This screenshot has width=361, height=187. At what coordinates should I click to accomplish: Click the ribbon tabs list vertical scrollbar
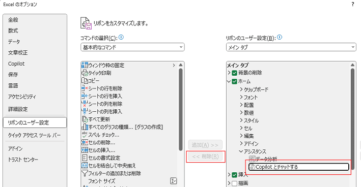tap(352, 119)
